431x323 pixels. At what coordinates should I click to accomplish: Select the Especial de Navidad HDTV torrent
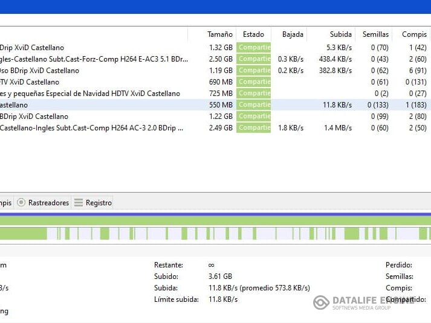coord(91,94)
